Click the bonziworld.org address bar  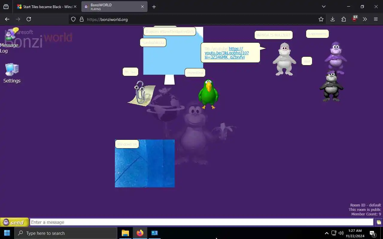click(x=197, y=19)
